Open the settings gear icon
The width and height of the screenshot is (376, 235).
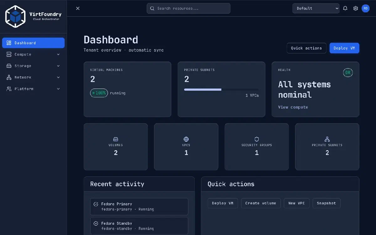(356, 8)
